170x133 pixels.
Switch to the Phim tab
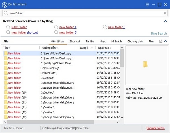pyautogui.click(x=151, y=41)
